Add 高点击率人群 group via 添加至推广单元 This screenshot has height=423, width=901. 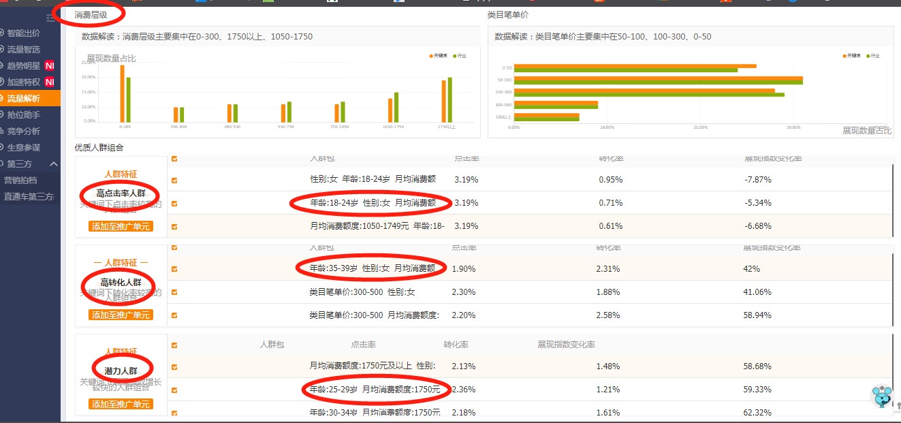121,226
